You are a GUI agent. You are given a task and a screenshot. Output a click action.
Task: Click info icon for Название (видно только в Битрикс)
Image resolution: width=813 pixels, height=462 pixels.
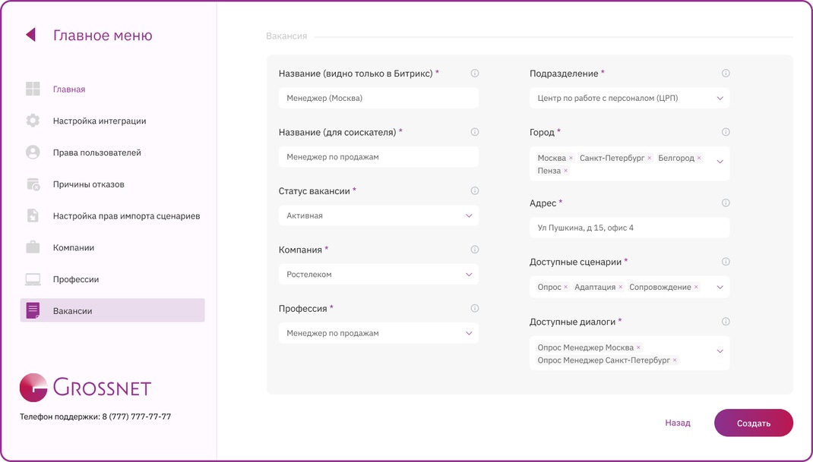[474, 74]
